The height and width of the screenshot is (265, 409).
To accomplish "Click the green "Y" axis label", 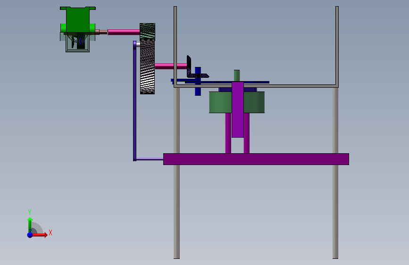I will click(30, 212).
